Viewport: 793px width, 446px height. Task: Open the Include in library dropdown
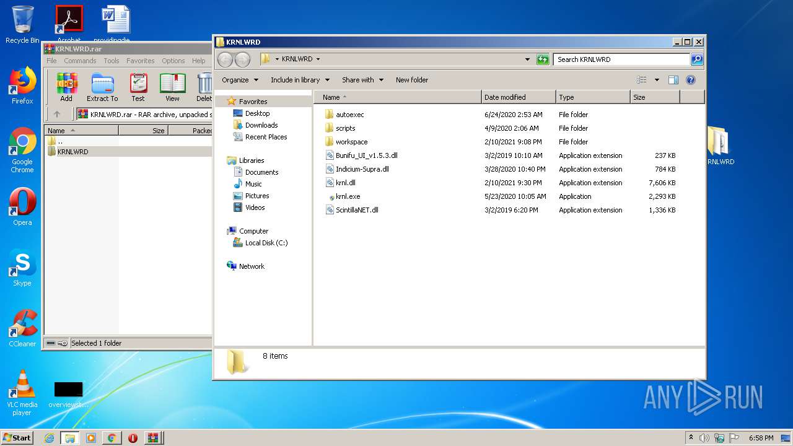tap(300, 80)
